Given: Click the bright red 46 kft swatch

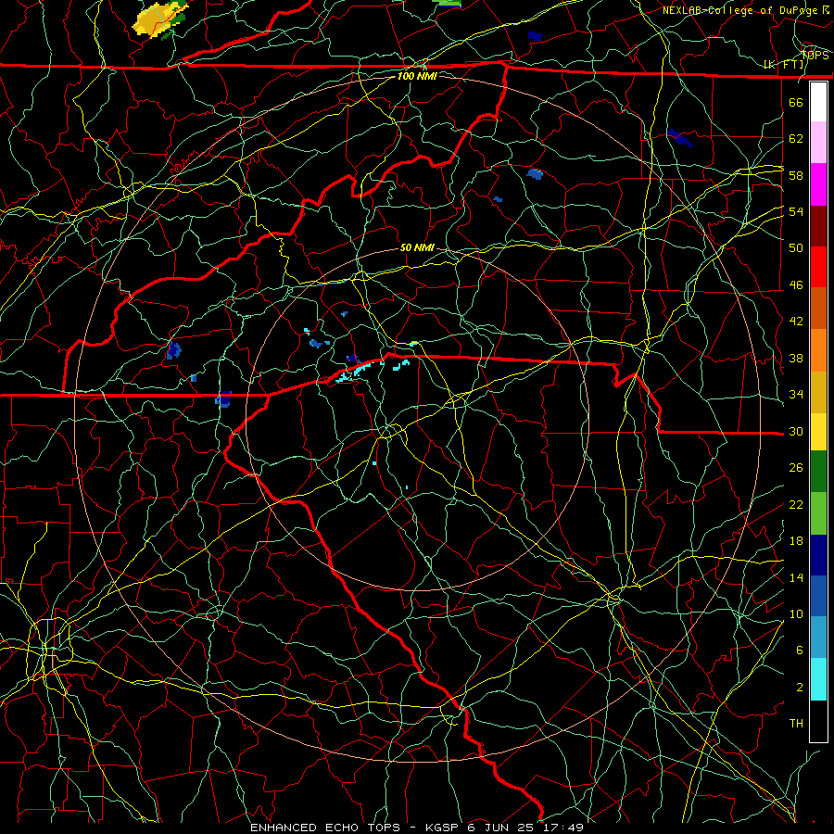Looking at the screenshot, I should tap(818, 268).
